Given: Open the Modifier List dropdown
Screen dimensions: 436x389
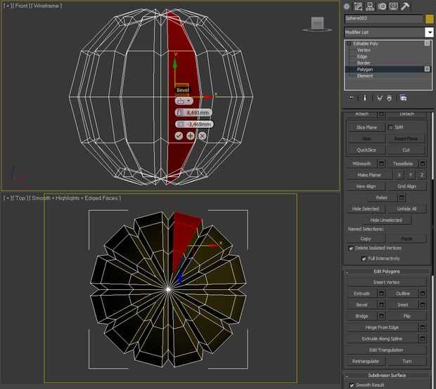Looking at the screenshot, I should pyautogui.click(x=429, y=32).
